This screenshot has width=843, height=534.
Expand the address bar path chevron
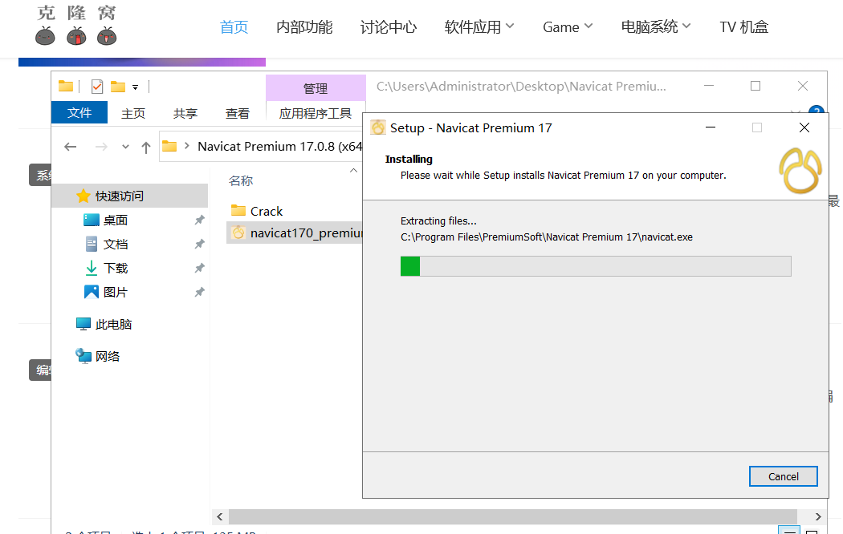186,146
